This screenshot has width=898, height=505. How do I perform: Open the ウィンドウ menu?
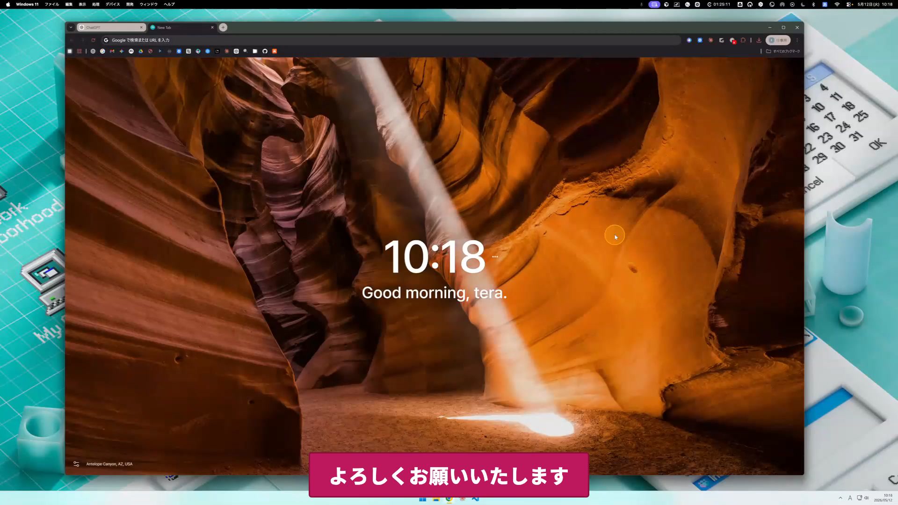click(x=148, y=4)
